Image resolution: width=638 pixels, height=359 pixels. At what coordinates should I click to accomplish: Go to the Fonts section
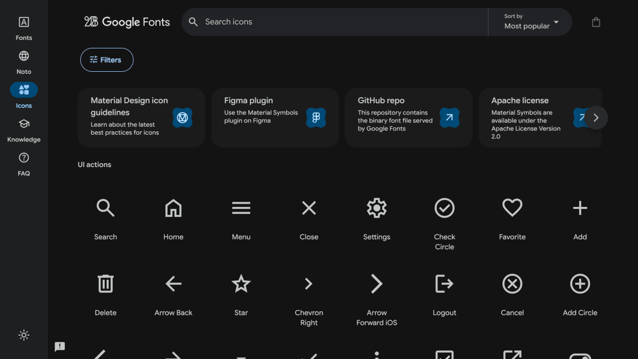coord(24,28)
